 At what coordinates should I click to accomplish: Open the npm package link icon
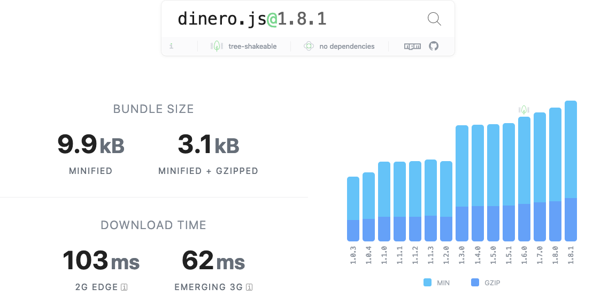412,47
